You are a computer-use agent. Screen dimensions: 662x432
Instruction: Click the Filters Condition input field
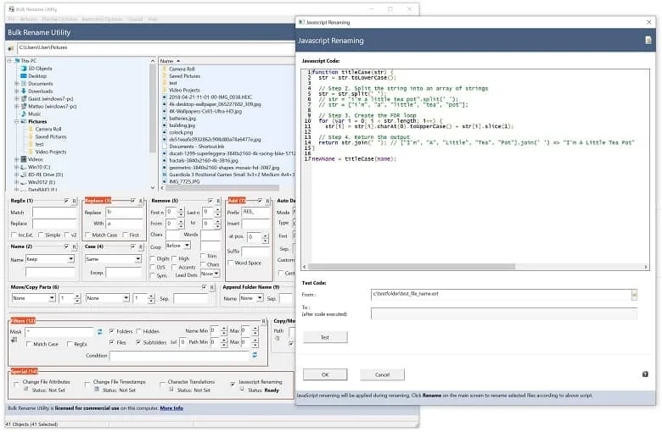click(179, 356)
